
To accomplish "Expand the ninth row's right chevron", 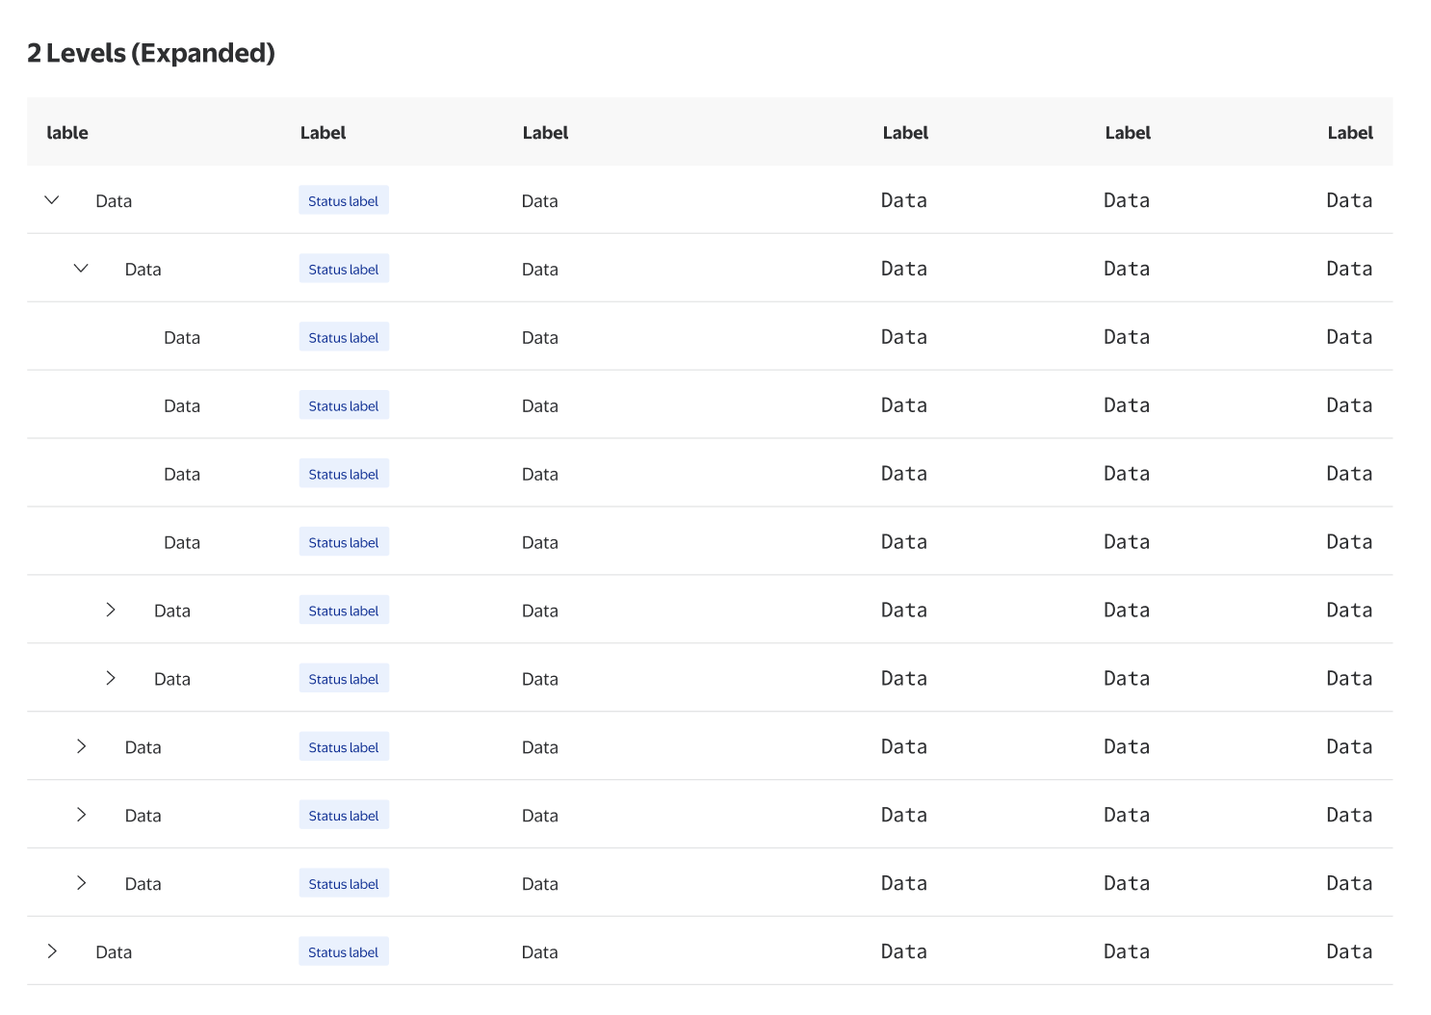I will point(82,747).
